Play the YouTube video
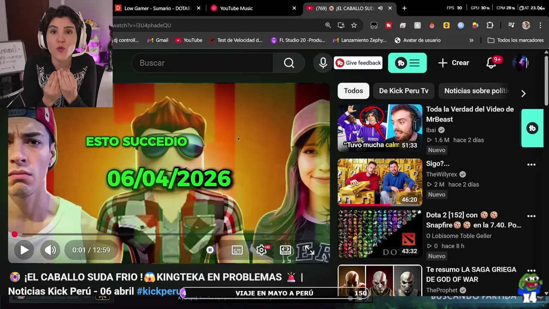 (24, 250)
